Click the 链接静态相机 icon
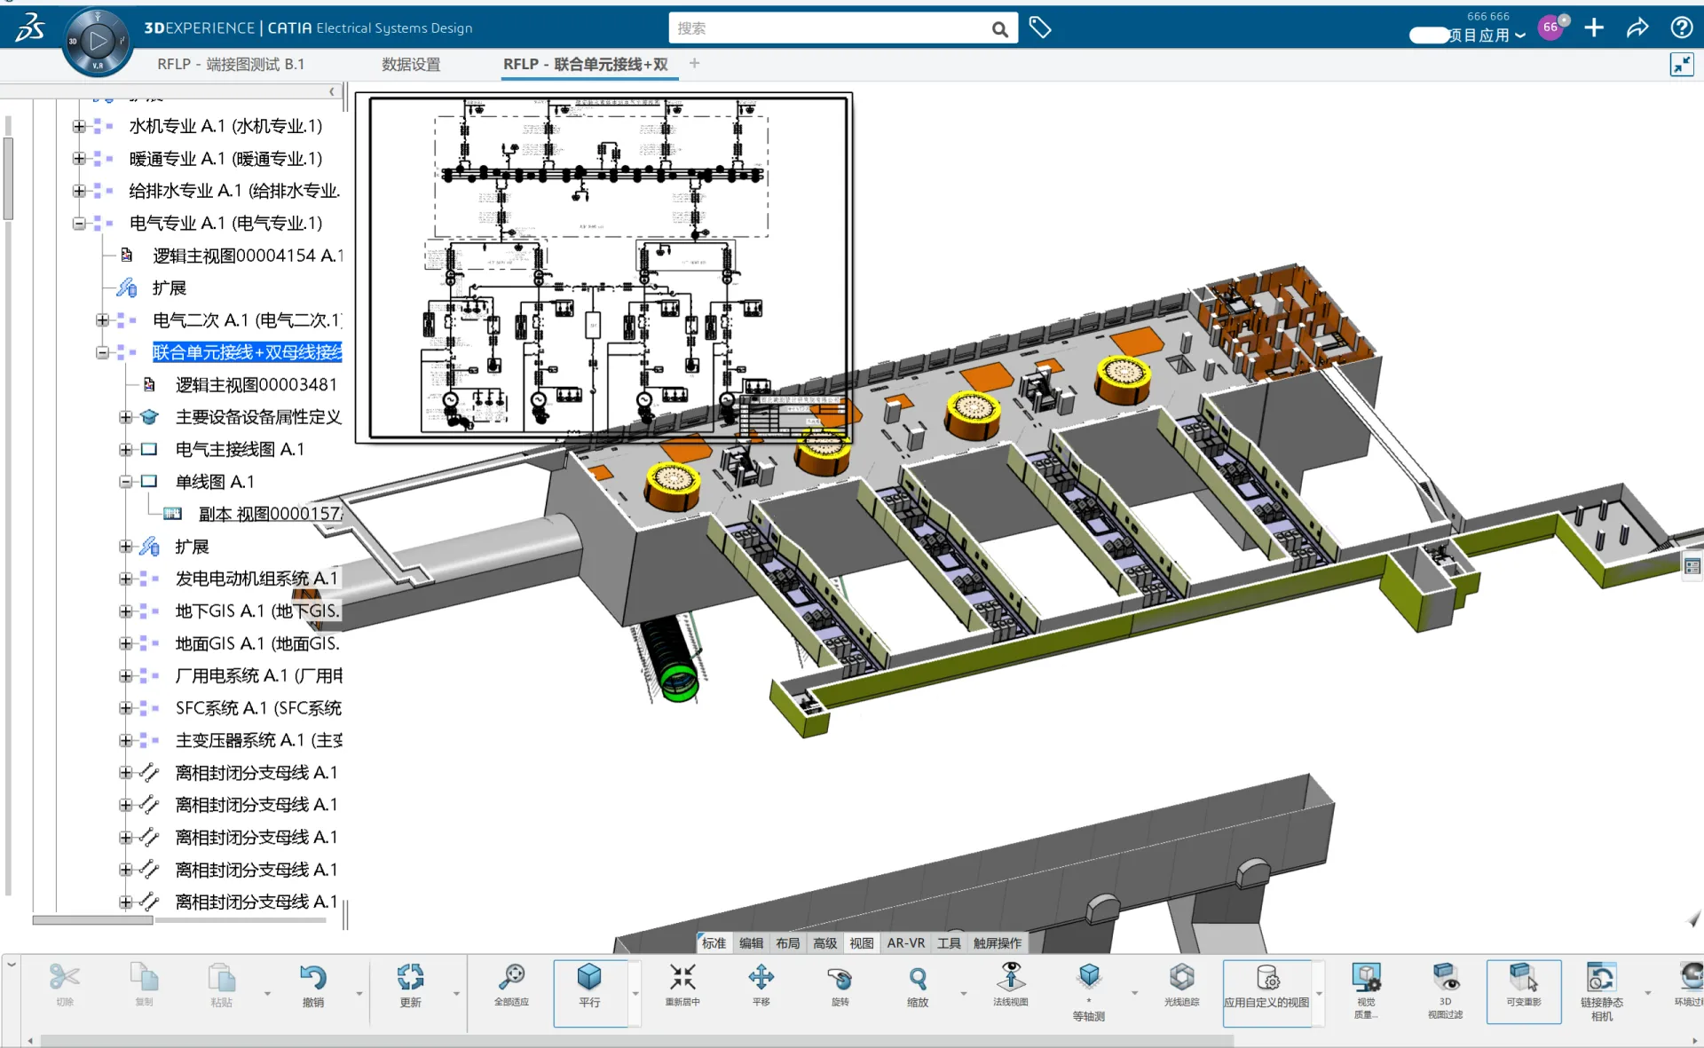Screen dimensions: 1704x1048 [x=1603, y=988]
